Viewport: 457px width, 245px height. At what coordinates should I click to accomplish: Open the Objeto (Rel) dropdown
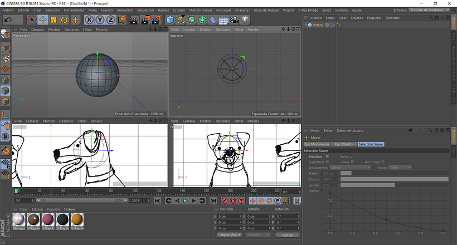pyautogui.click(x=230, y=235)
